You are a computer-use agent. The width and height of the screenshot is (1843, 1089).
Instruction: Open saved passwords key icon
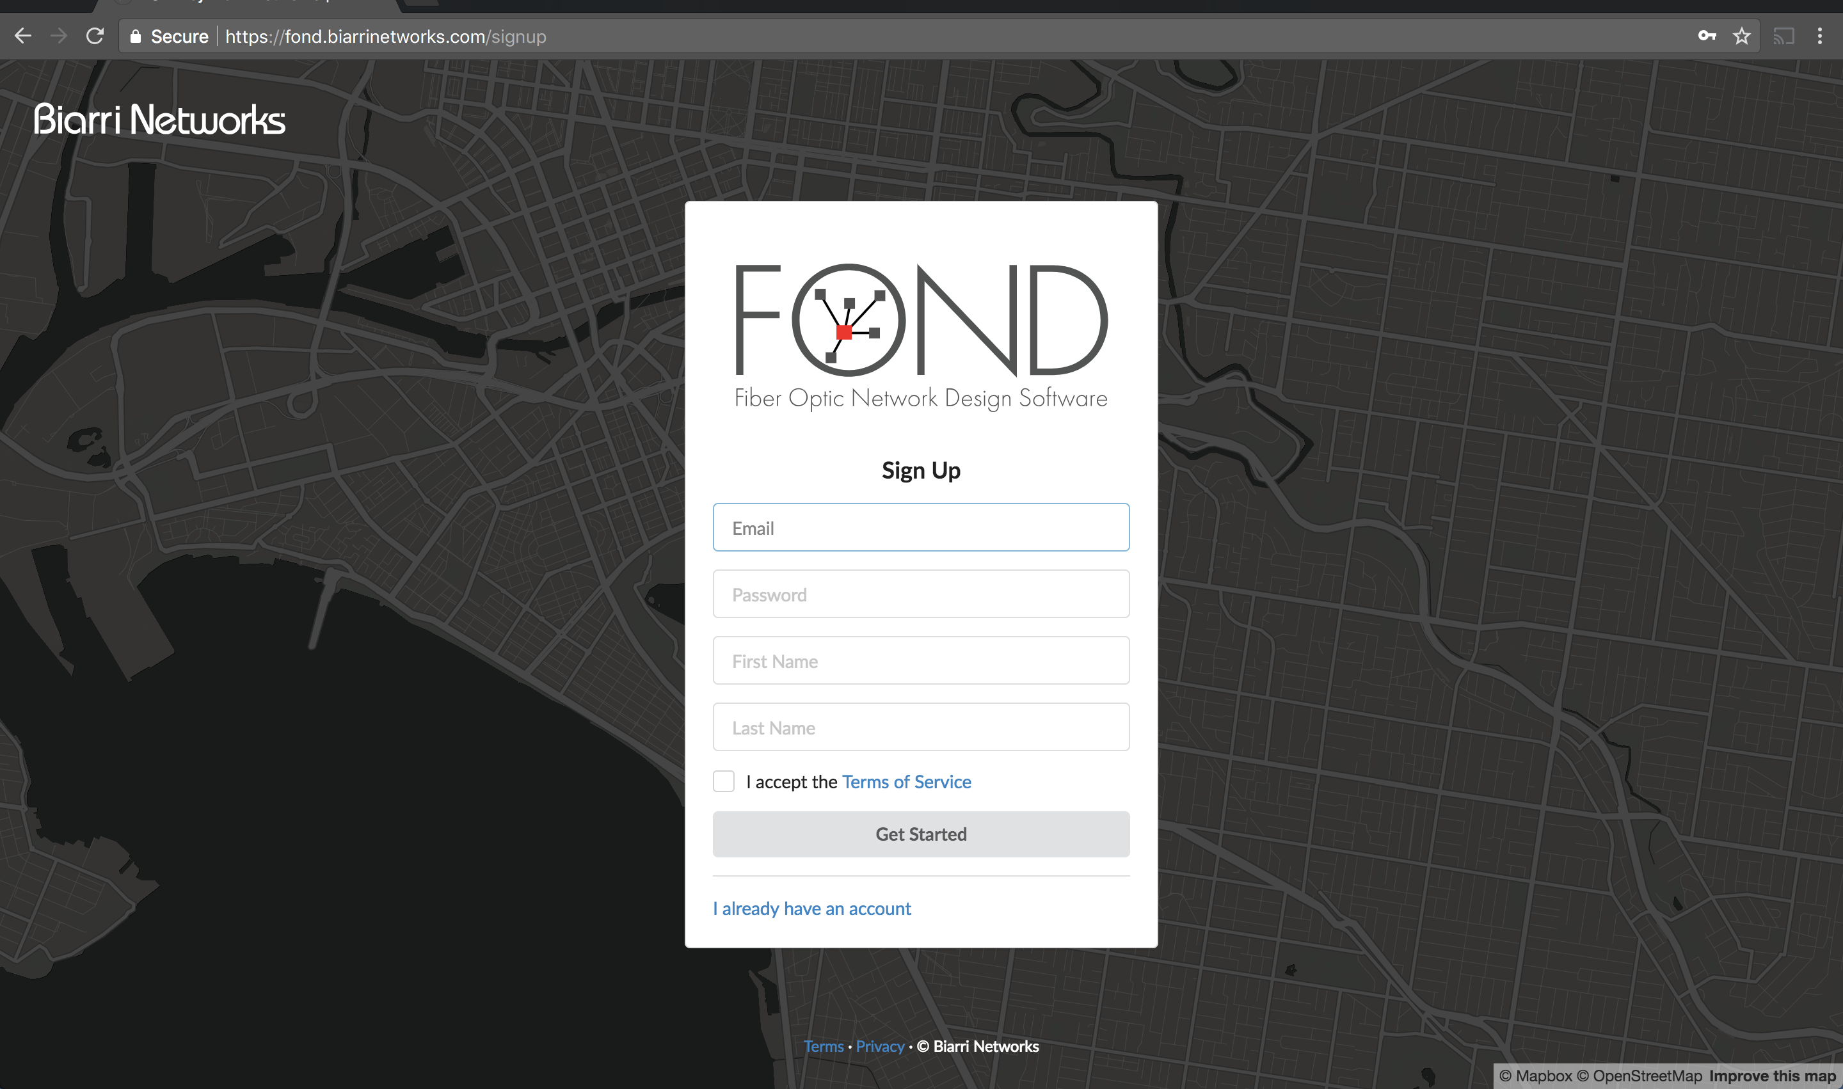pos(1707,36)
